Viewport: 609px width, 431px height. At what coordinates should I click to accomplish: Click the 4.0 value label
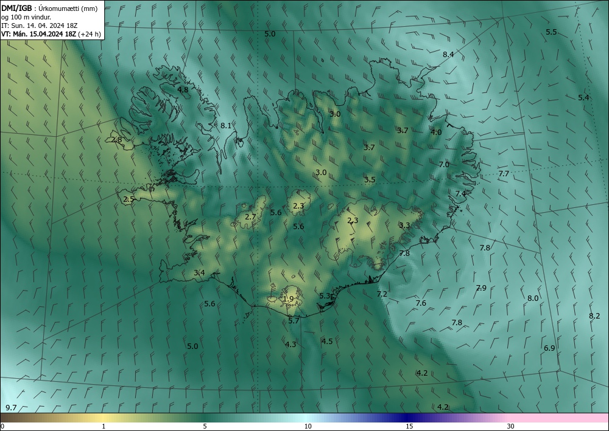point(436,133)
